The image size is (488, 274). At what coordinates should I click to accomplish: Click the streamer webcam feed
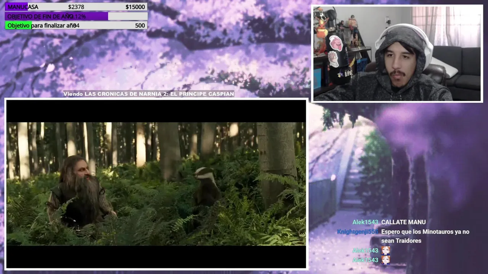[x=397, y=54]
